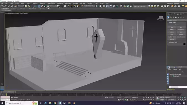The image size is (187, 105).
Task: Click the Align tool icon
Action: pos(100,6)
